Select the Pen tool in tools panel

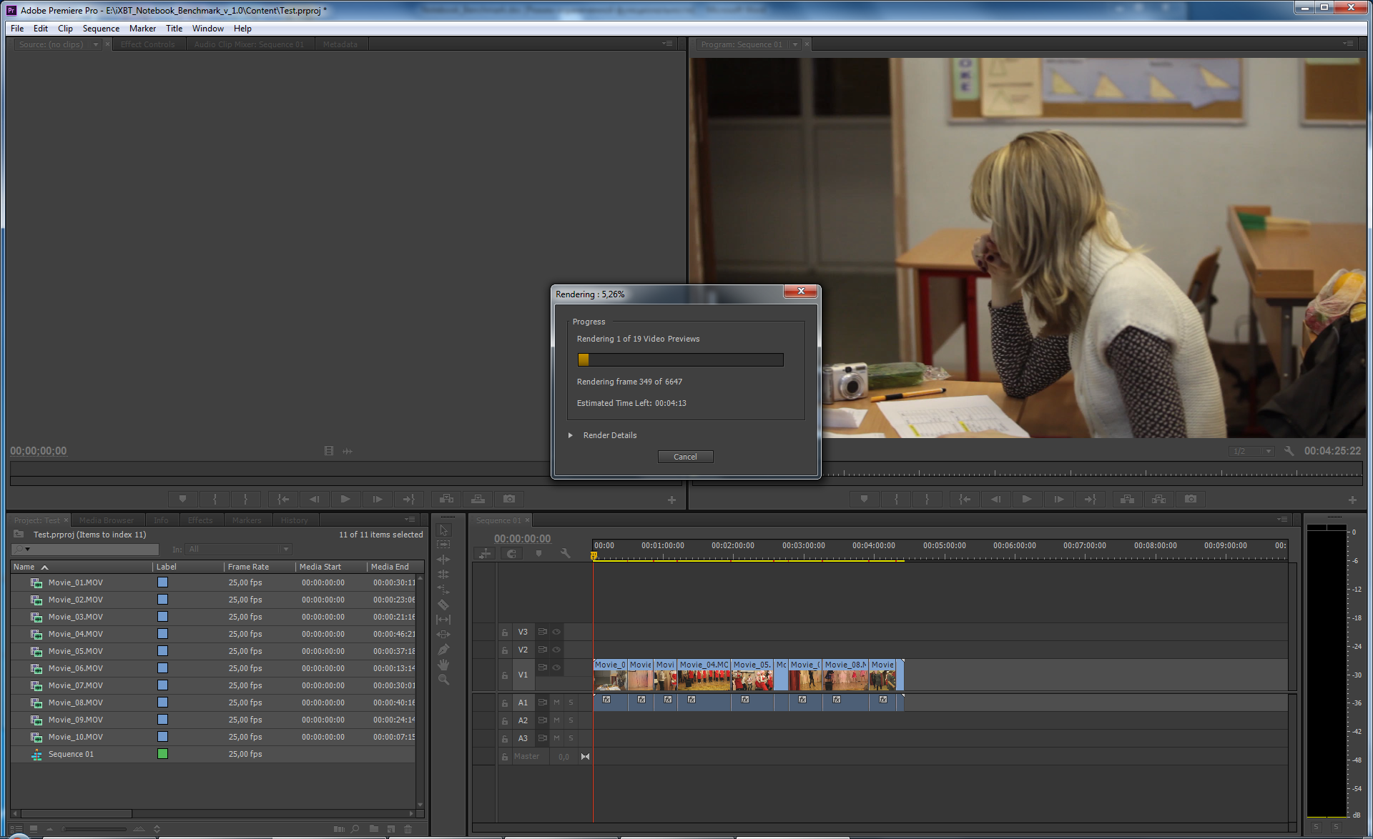coord(443,650)
